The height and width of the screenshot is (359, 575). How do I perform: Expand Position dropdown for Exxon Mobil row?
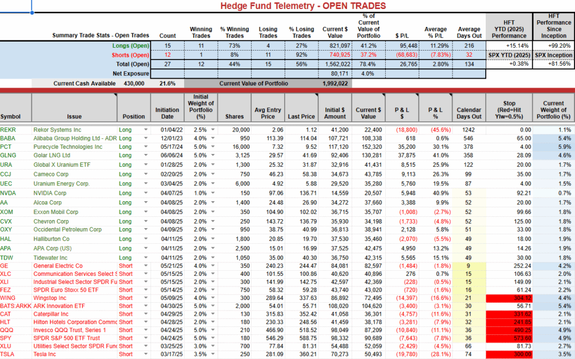point(145,212)
